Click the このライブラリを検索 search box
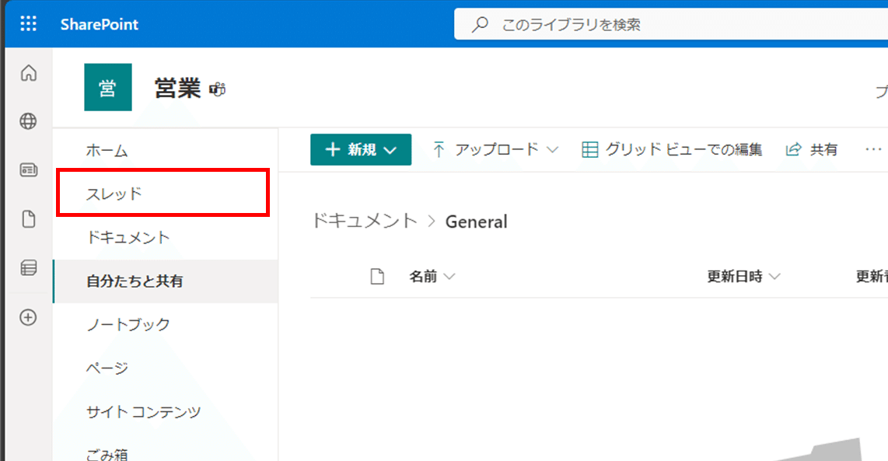This screenshot has width=888, height=461. (x=669, y=25)
